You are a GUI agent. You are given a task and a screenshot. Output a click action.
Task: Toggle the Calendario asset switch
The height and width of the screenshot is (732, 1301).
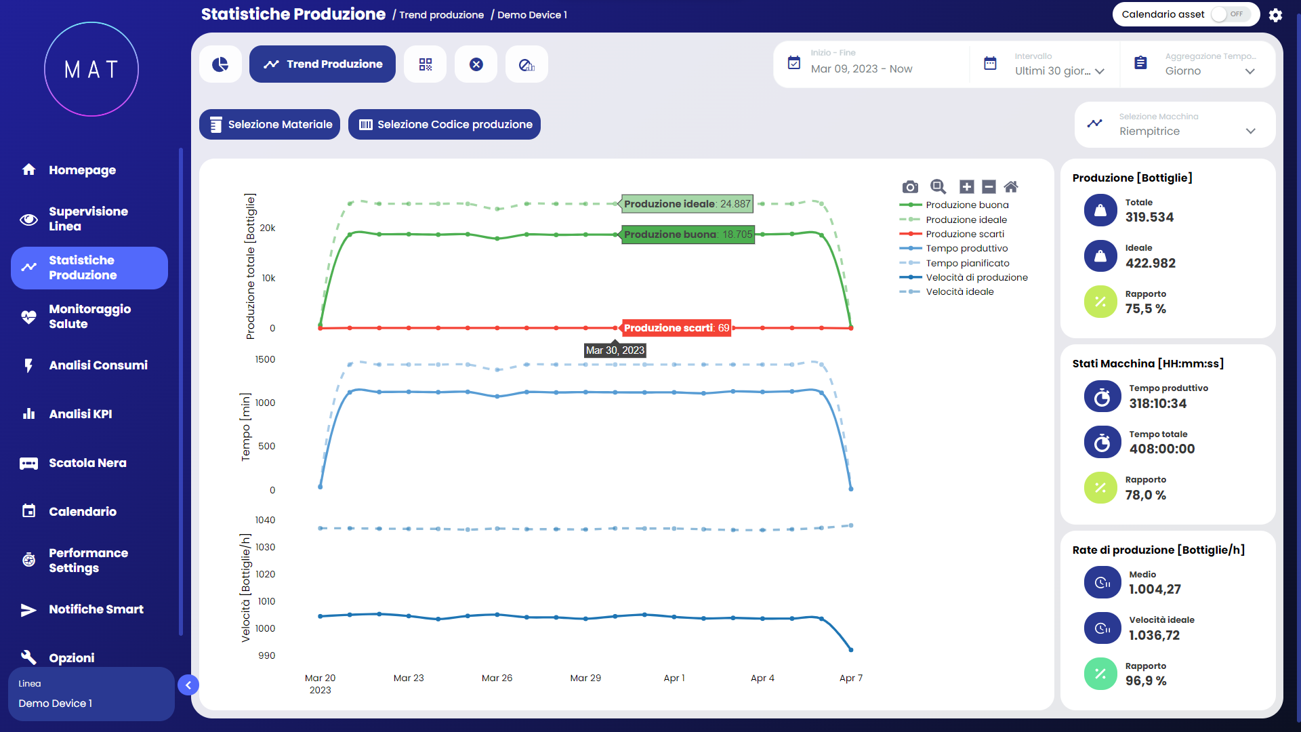pyautogui.click(x=1230, y=14)
